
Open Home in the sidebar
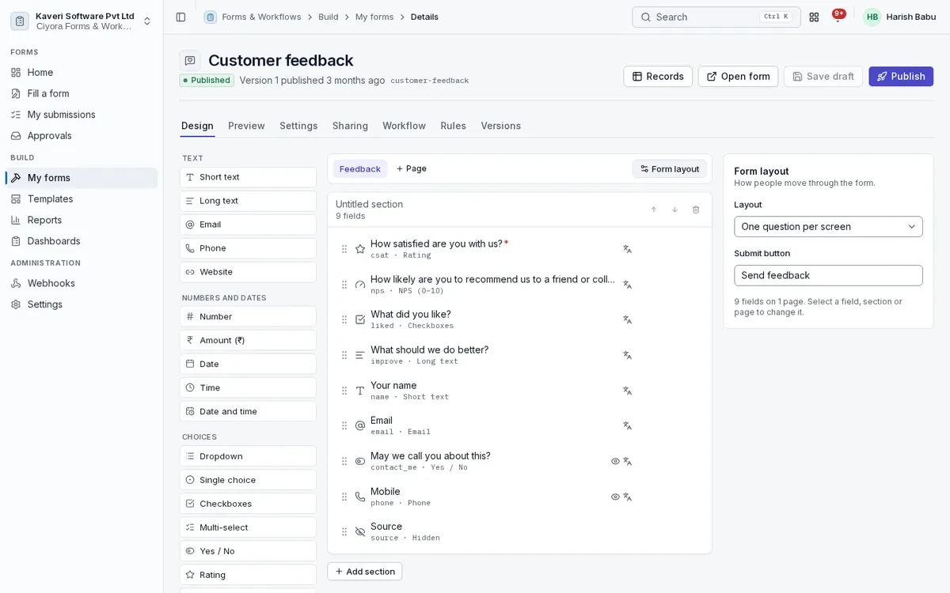coord(82,72)
